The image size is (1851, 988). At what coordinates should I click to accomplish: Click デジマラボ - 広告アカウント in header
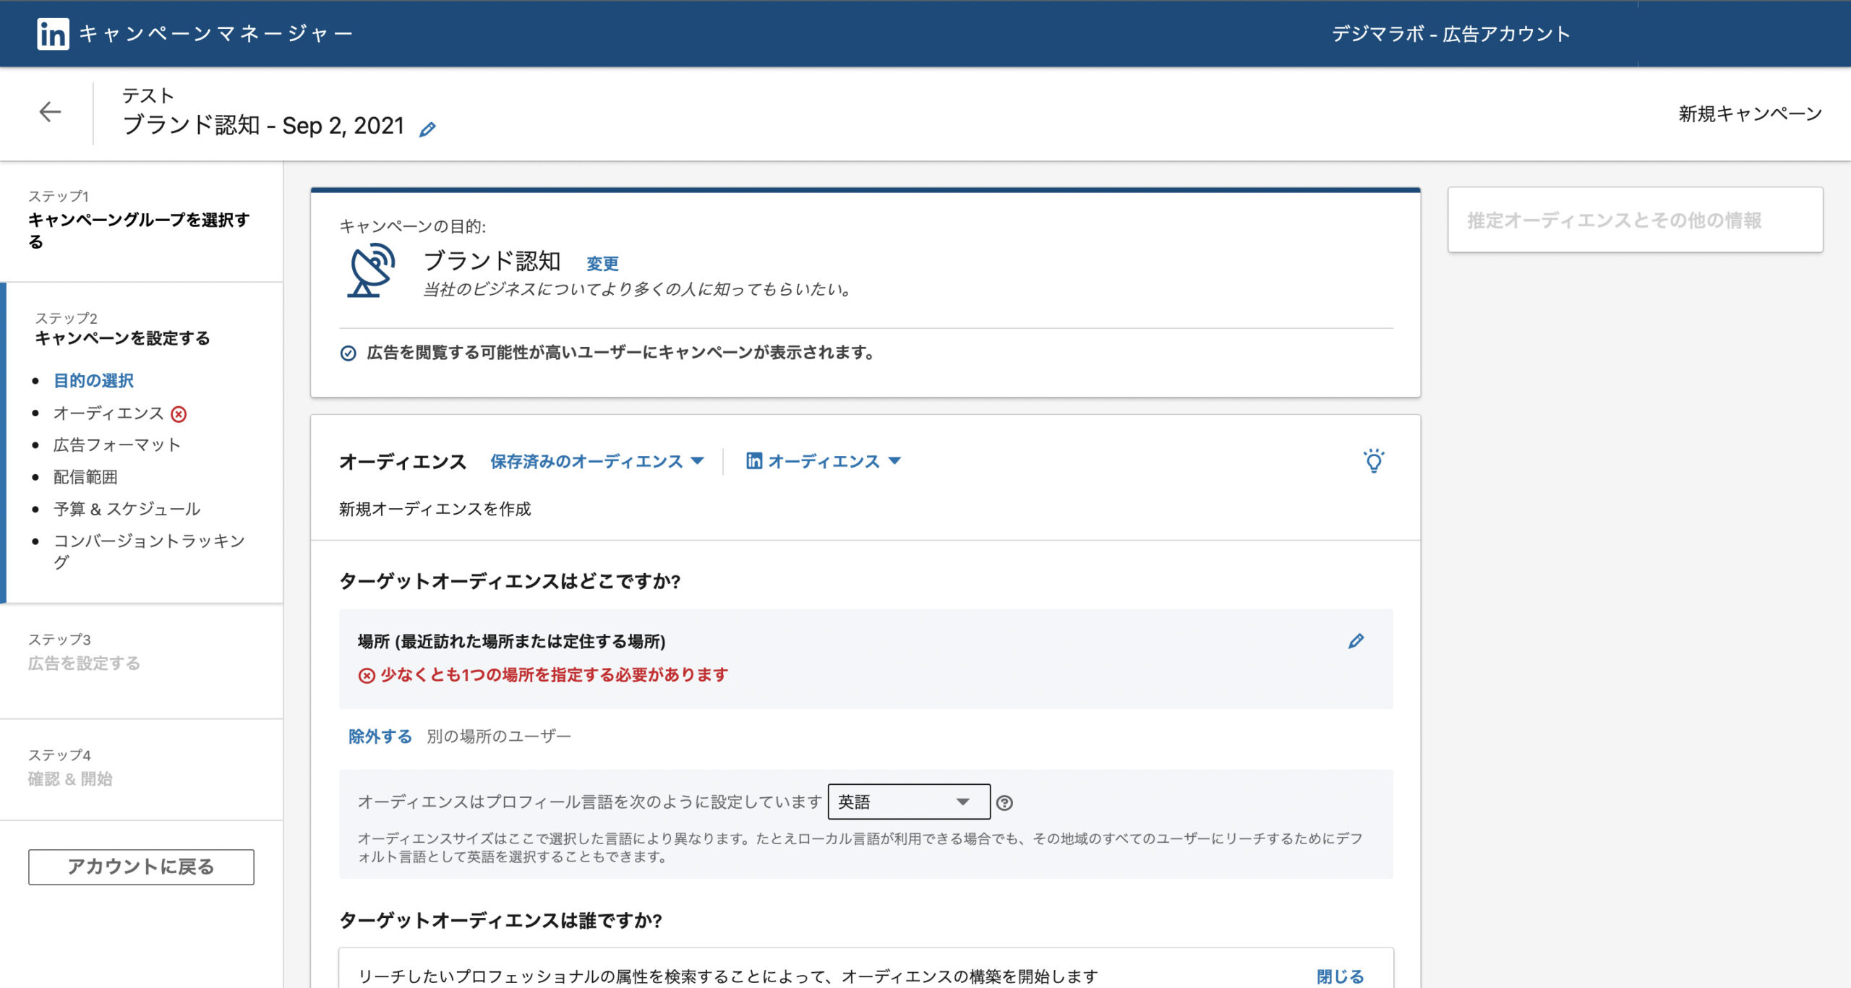[1450, 34]
